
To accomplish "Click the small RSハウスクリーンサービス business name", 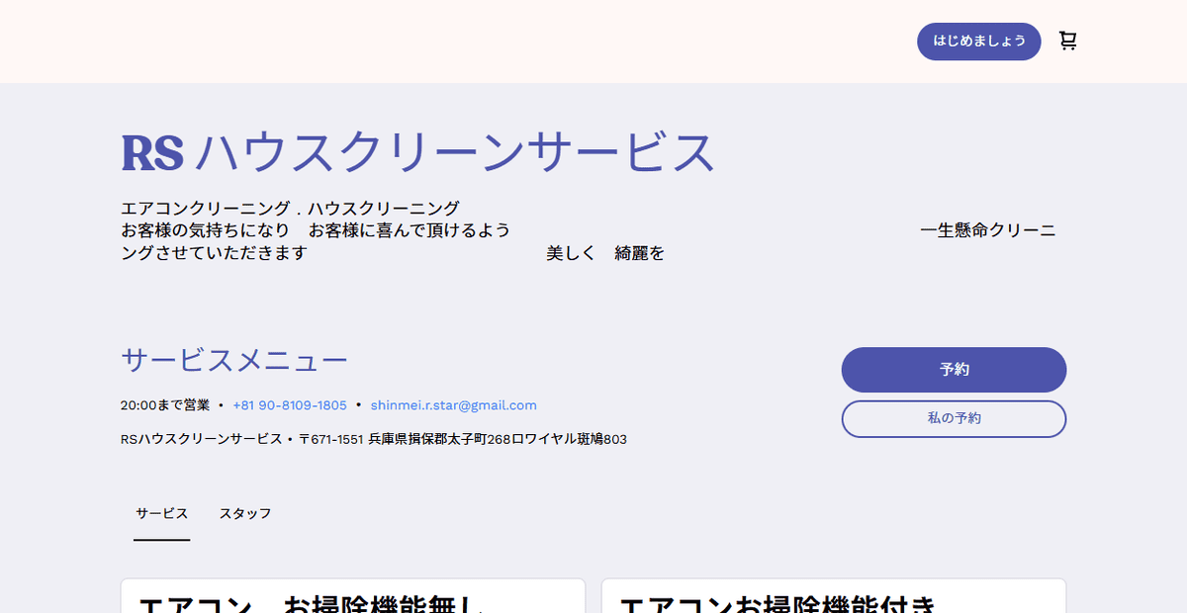I will coord(201,439).
